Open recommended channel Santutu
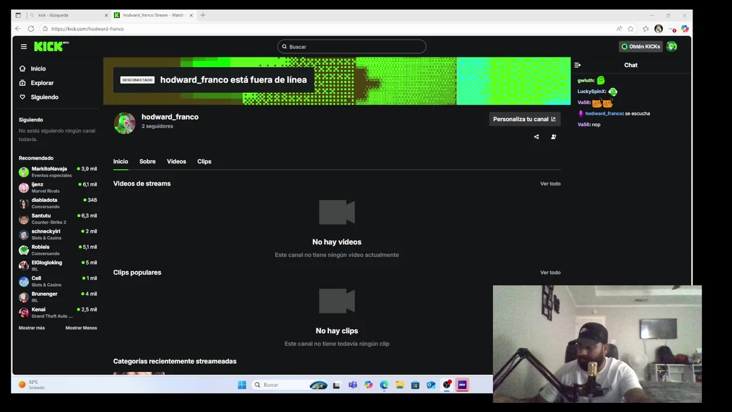This screenshot has width=732, height=412. (x=58, y=219)
